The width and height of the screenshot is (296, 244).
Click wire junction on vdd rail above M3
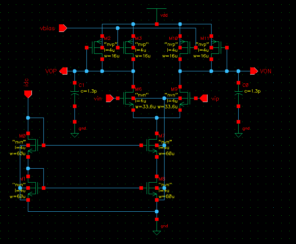[133, 24]
